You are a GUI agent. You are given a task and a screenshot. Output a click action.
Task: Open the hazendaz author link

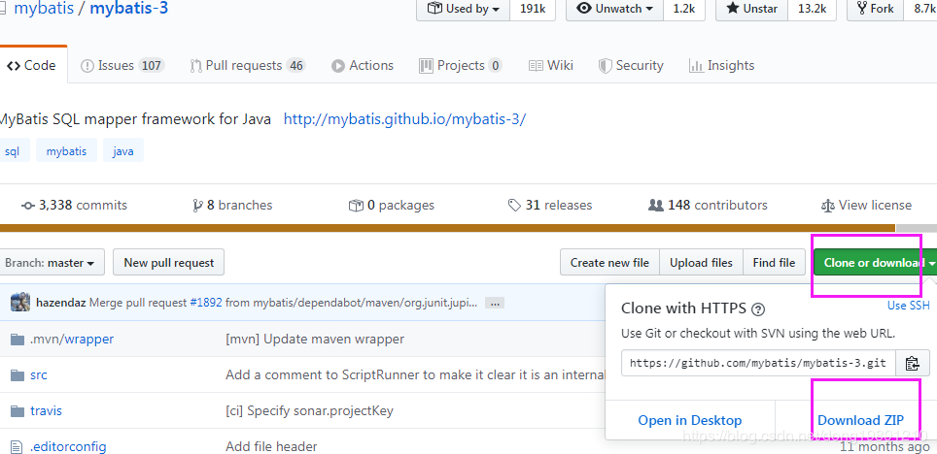pos(61,303)
